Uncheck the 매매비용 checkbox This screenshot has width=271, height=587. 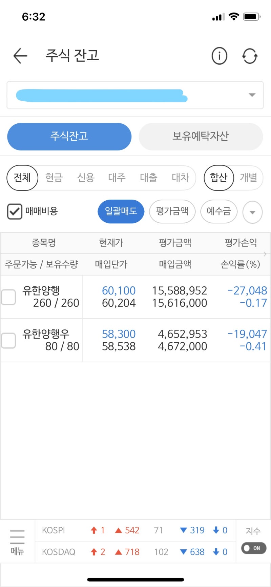(x=15, y=211)
